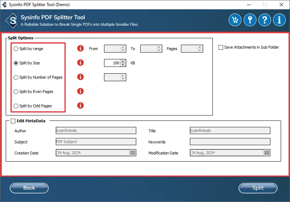Open the About info icon in header
The width and height of the screenshot is (290, 202).
click(x=279, y=20)
